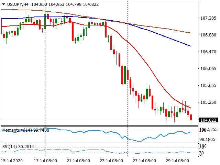Select the RSI(14) 30.2014 indicator label
The height and width of the screenshot is (165, 220).
tap(18, 147)
